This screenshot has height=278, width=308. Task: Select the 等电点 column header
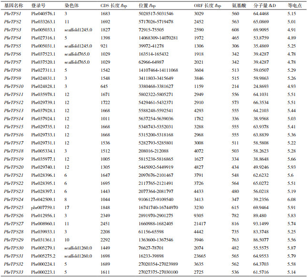coord(294,6)
